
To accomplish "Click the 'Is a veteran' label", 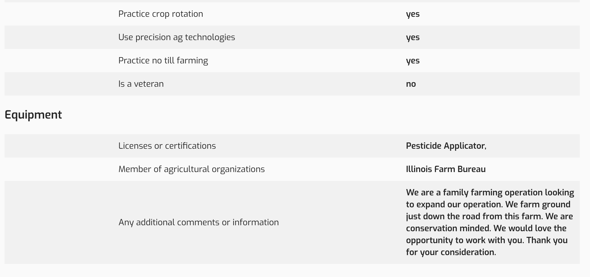I will pos(141,84).
